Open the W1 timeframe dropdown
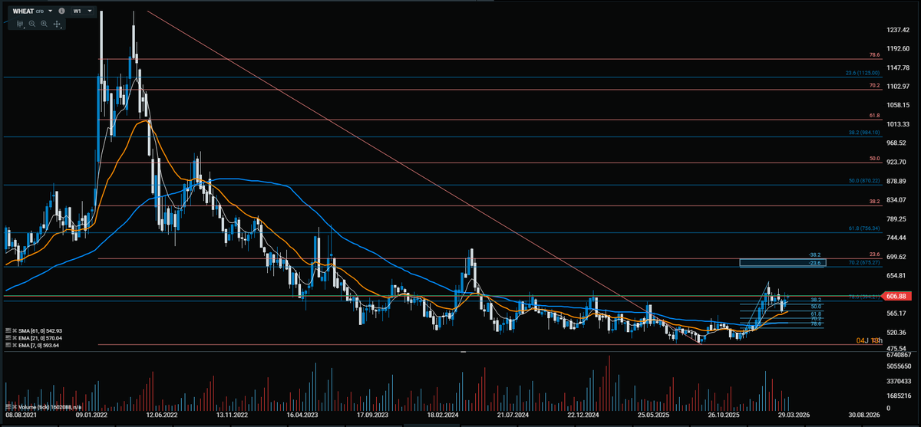921x427 pixels. click(82, 11)
